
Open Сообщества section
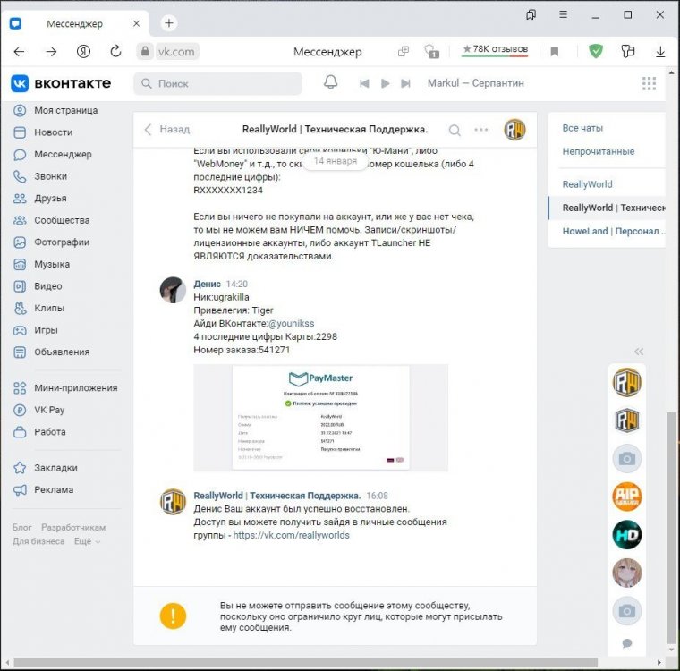[52, 220]
